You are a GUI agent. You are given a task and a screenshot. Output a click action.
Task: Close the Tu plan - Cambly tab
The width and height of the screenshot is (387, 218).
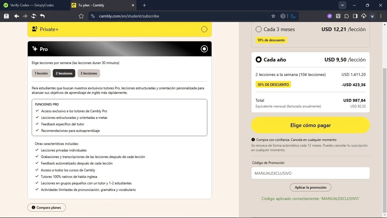point(133,5)
